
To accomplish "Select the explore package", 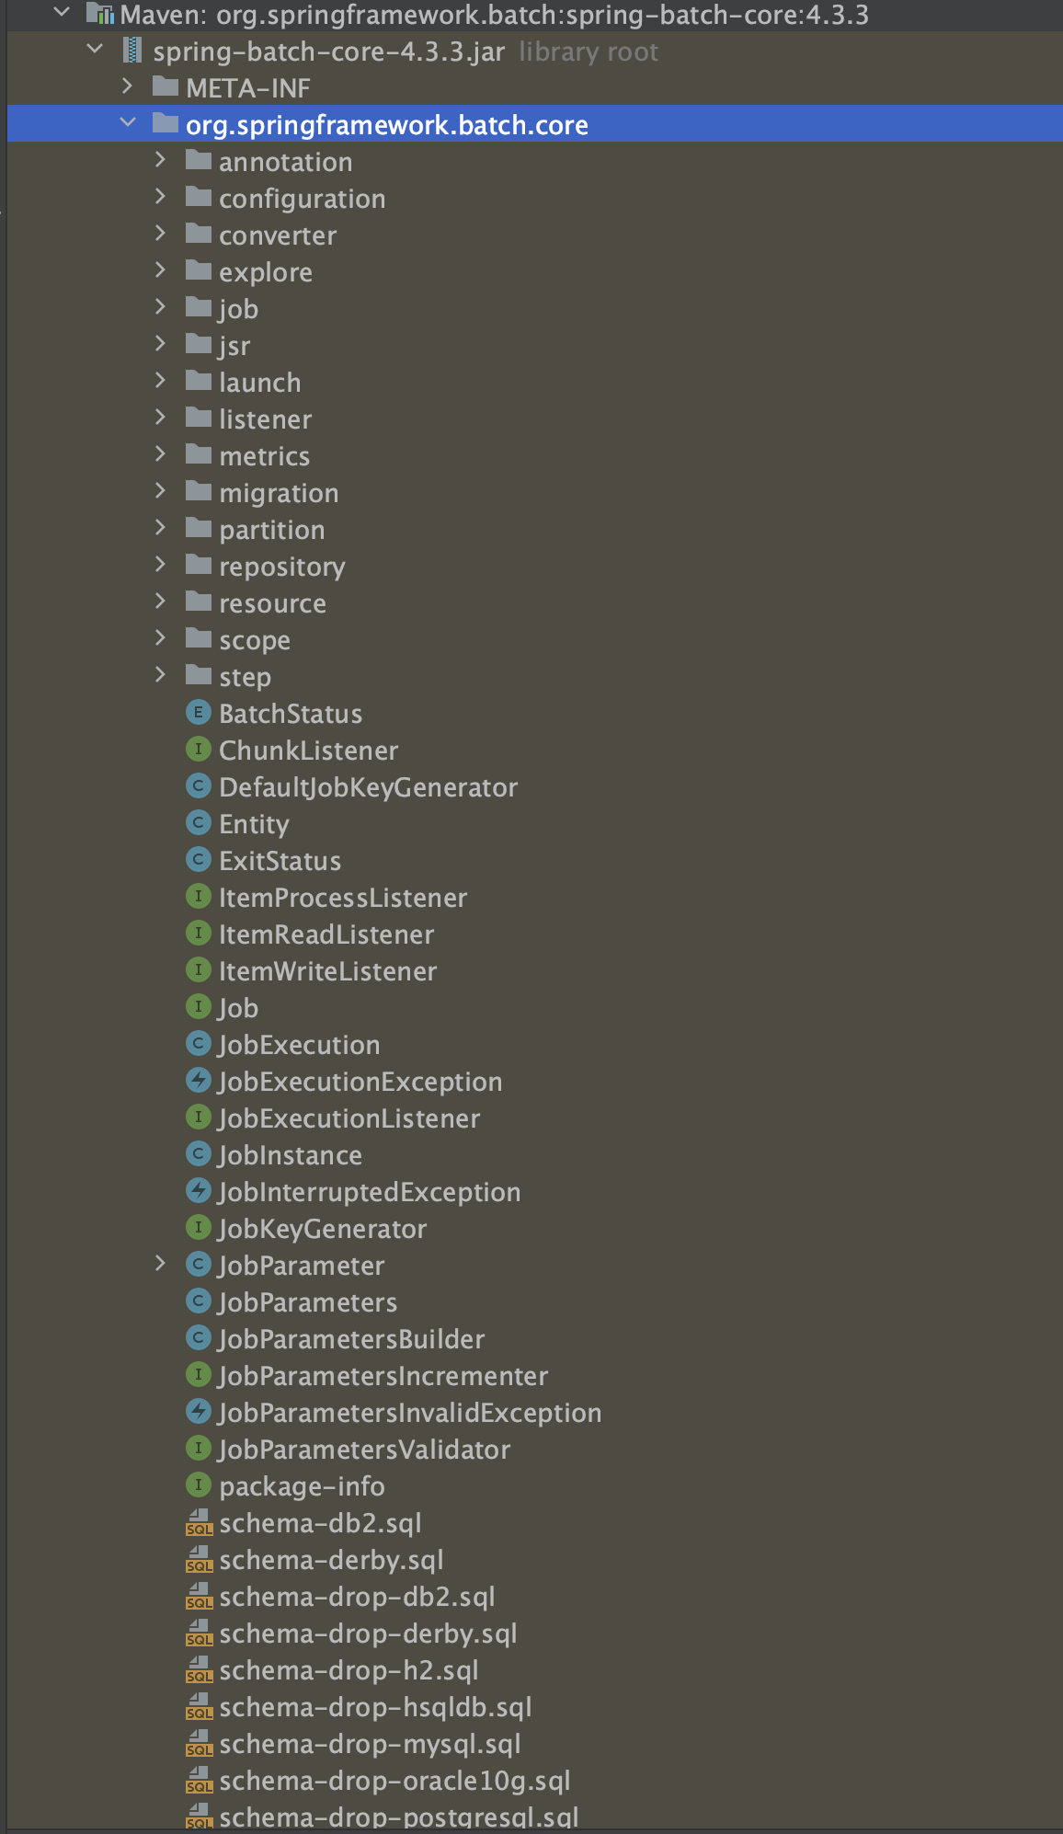I will [266, 272].
